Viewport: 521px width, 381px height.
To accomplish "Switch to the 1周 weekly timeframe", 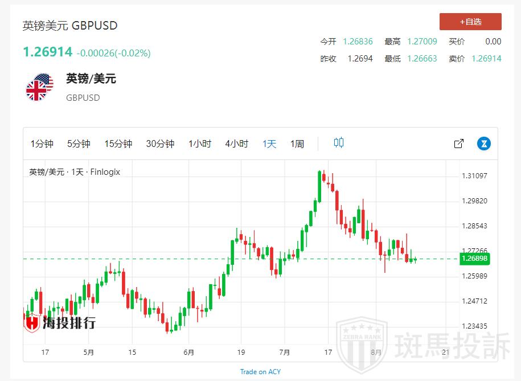I will (x=297, y=144).
